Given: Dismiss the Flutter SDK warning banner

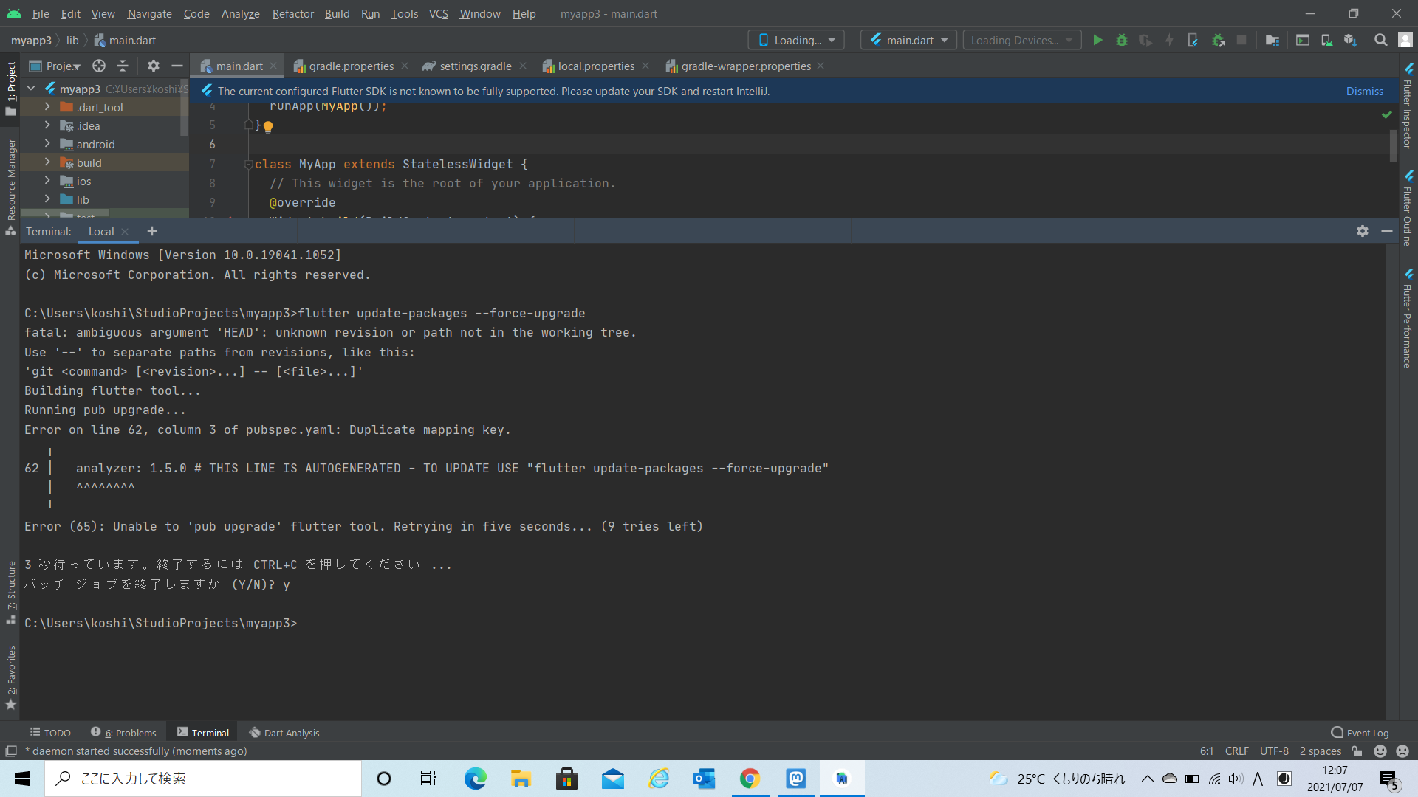Looking at the screenshot, I should [1364, 91].
